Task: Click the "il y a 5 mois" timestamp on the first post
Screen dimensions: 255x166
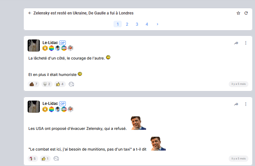Action: tap(239, 84)
